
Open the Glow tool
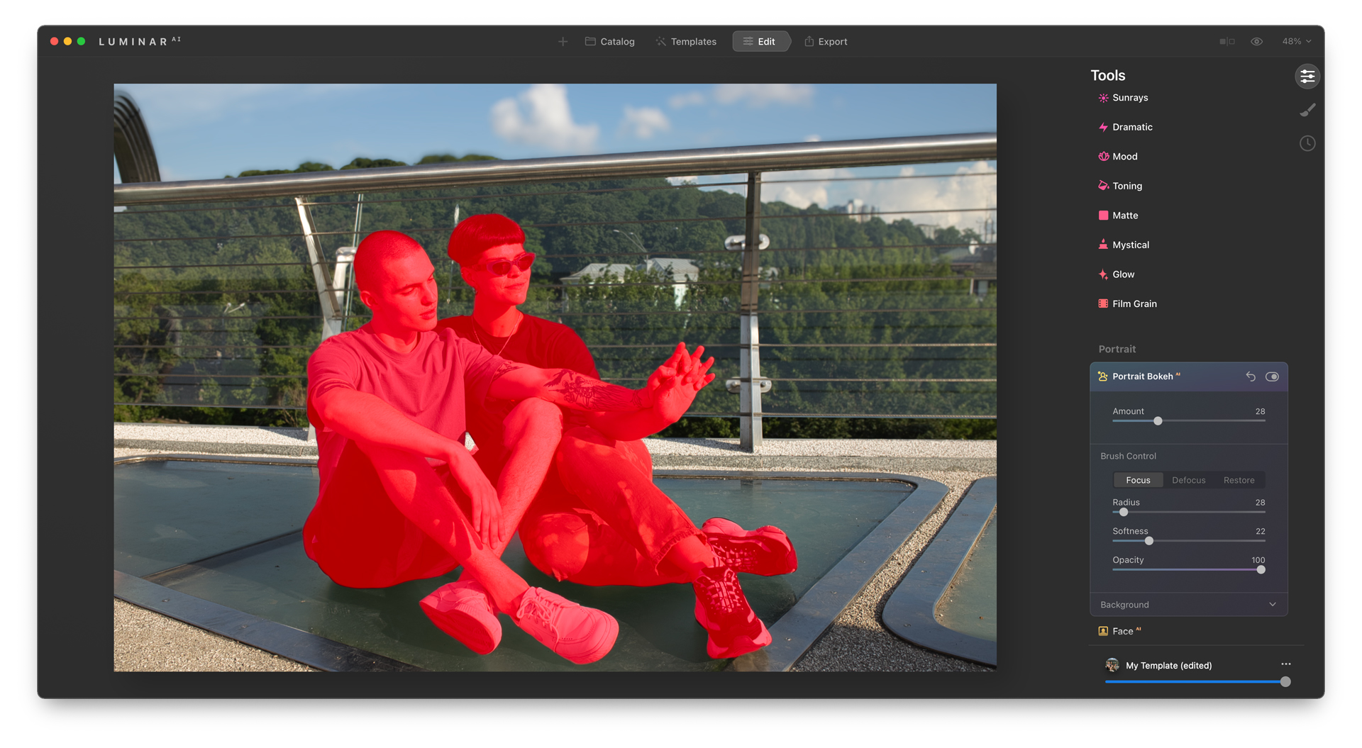pyautogui.click(x=1123, y=274)
